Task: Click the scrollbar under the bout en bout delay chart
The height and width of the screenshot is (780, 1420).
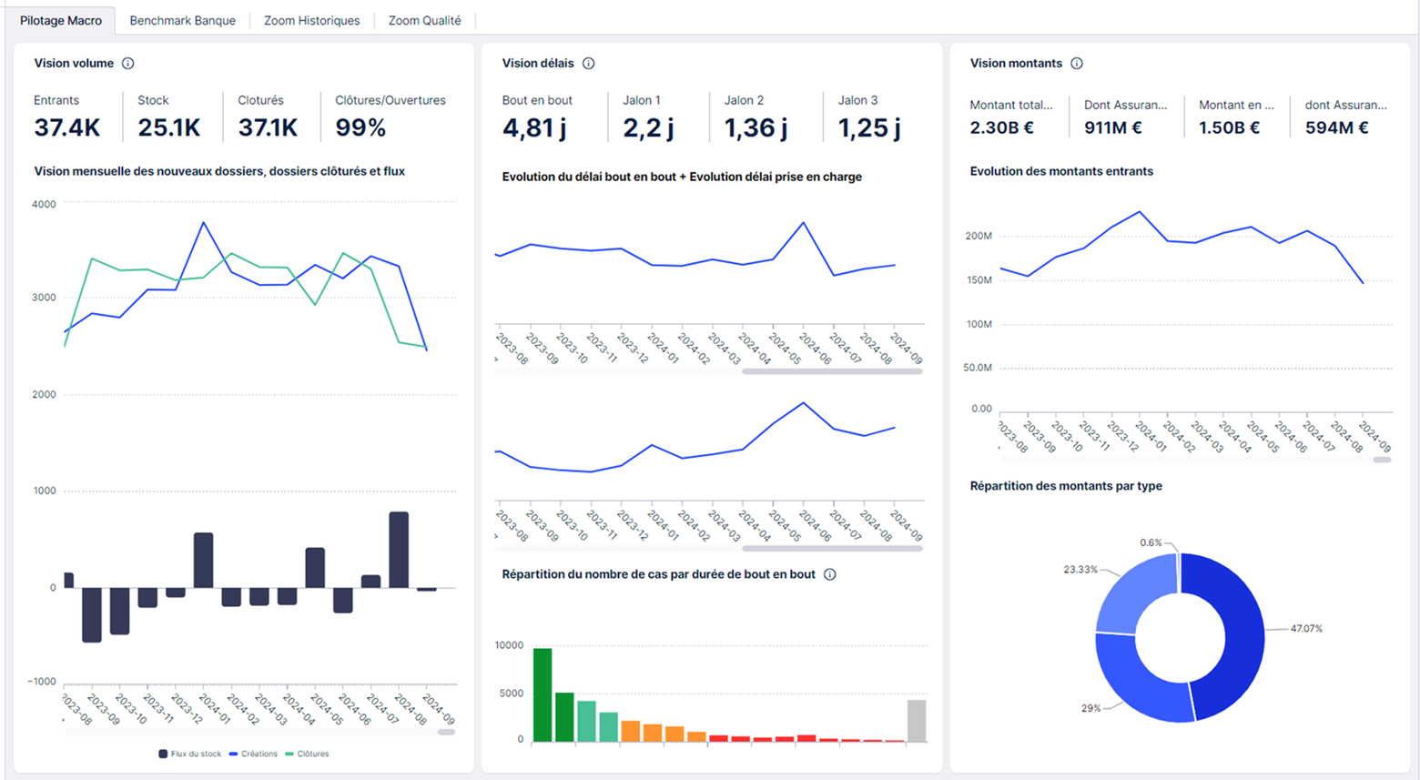Action: point(832,371)
